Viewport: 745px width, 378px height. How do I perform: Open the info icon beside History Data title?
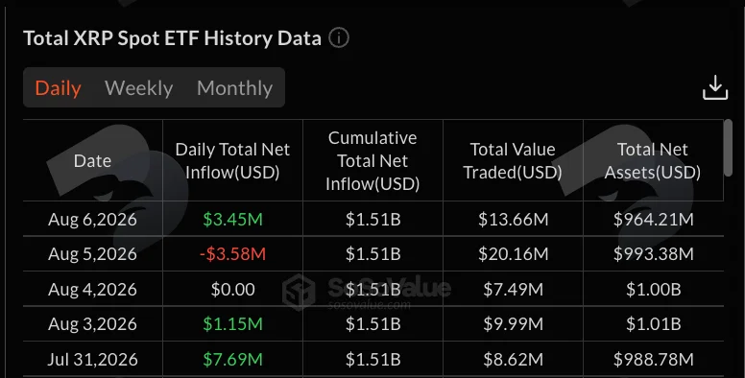pos(339,37)
